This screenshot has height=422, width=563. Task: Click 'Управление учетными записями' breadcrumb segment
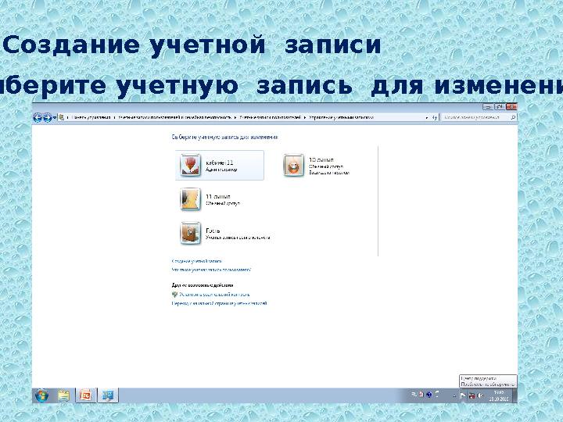pyautogui.click(x=341, y=117)
